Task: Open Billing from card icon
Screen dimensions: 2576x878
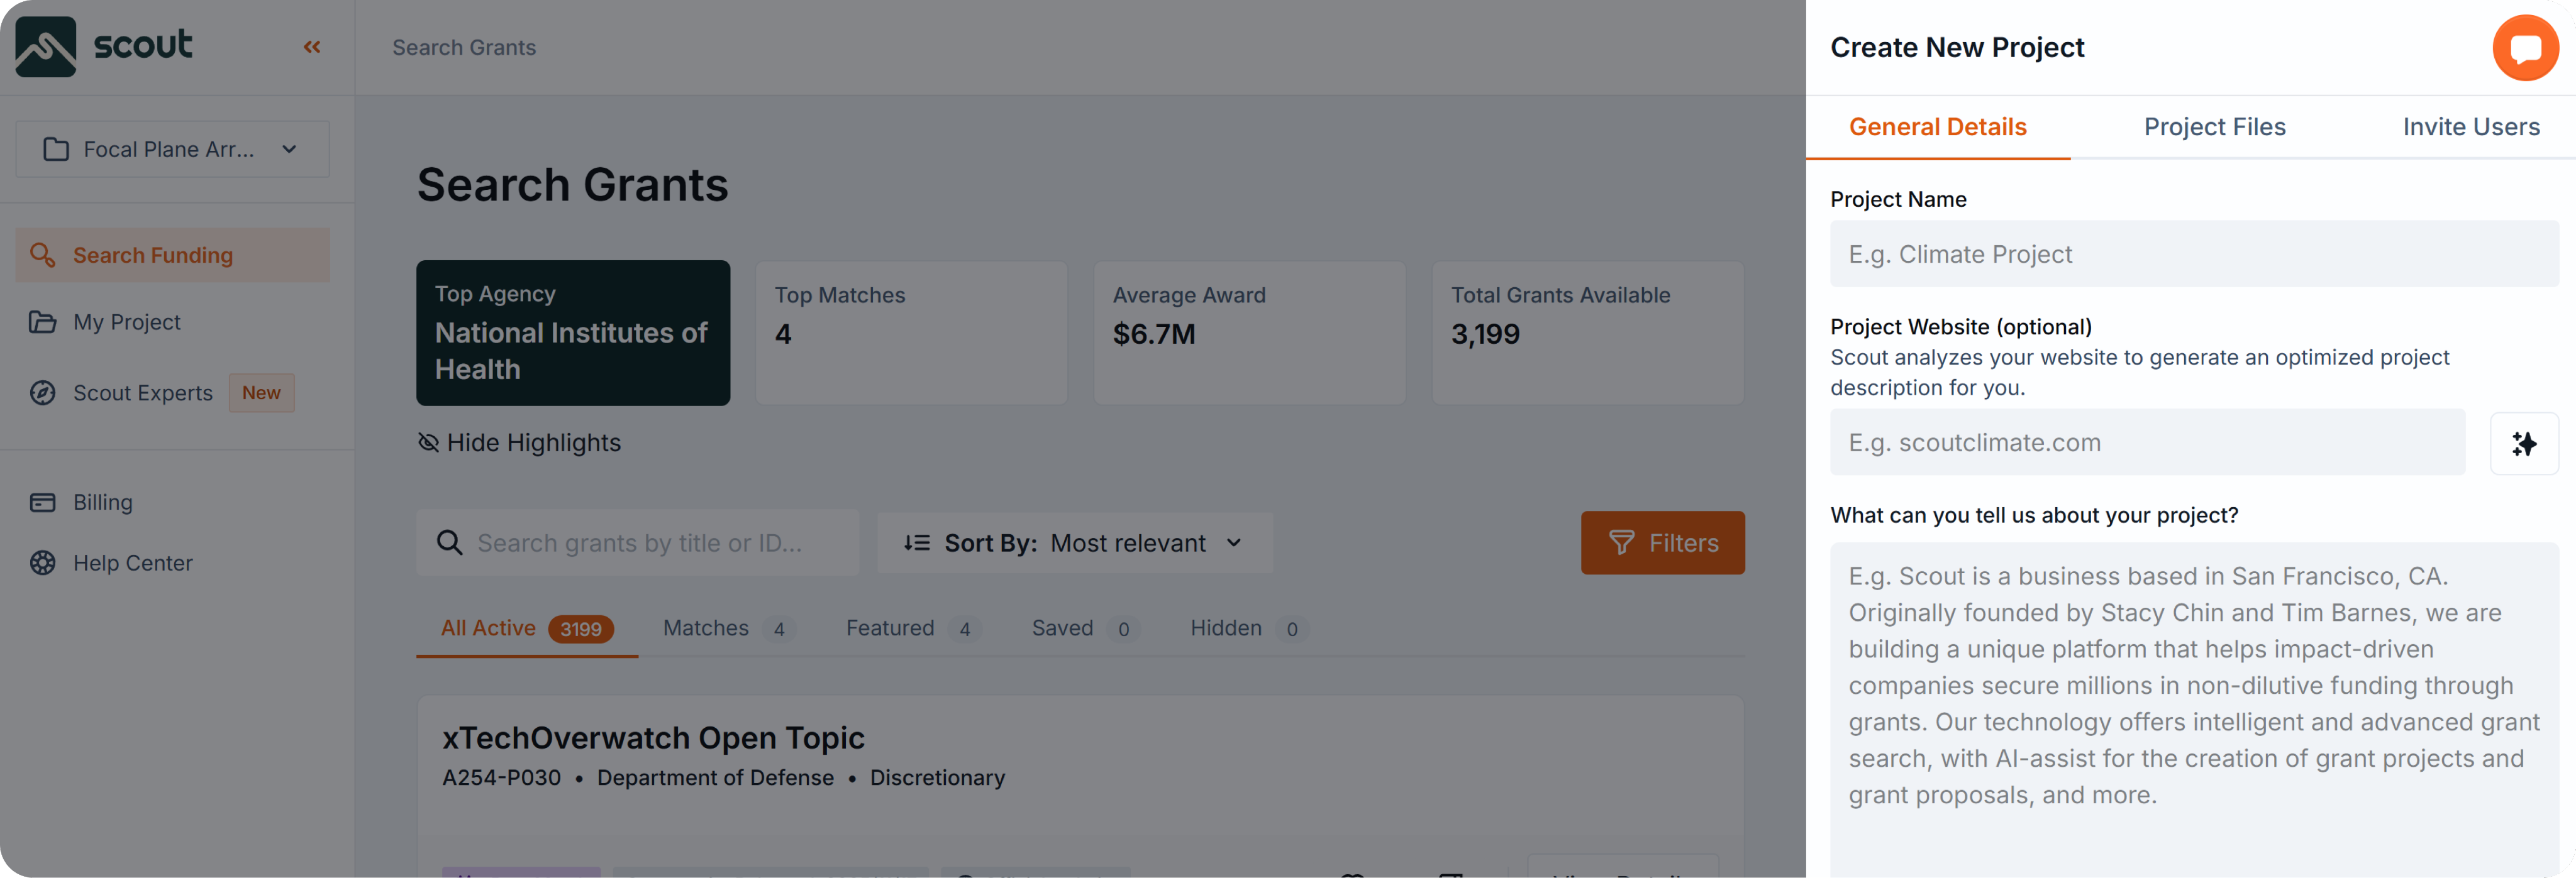Action: (x=43, y=502)
